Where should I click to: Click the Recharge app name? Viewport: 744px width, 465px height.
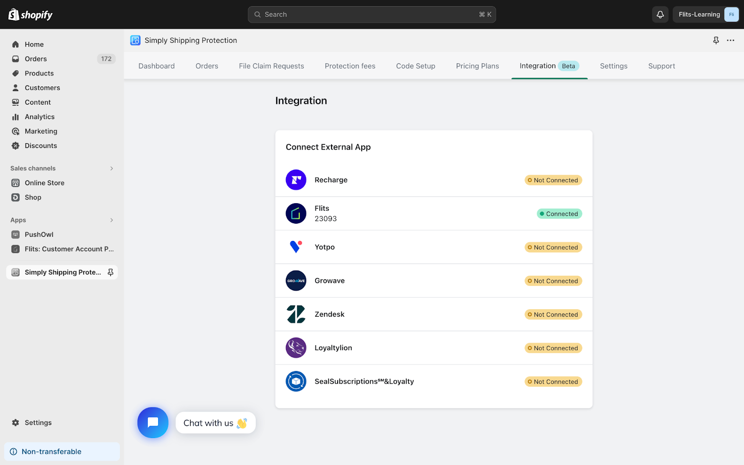331,180
